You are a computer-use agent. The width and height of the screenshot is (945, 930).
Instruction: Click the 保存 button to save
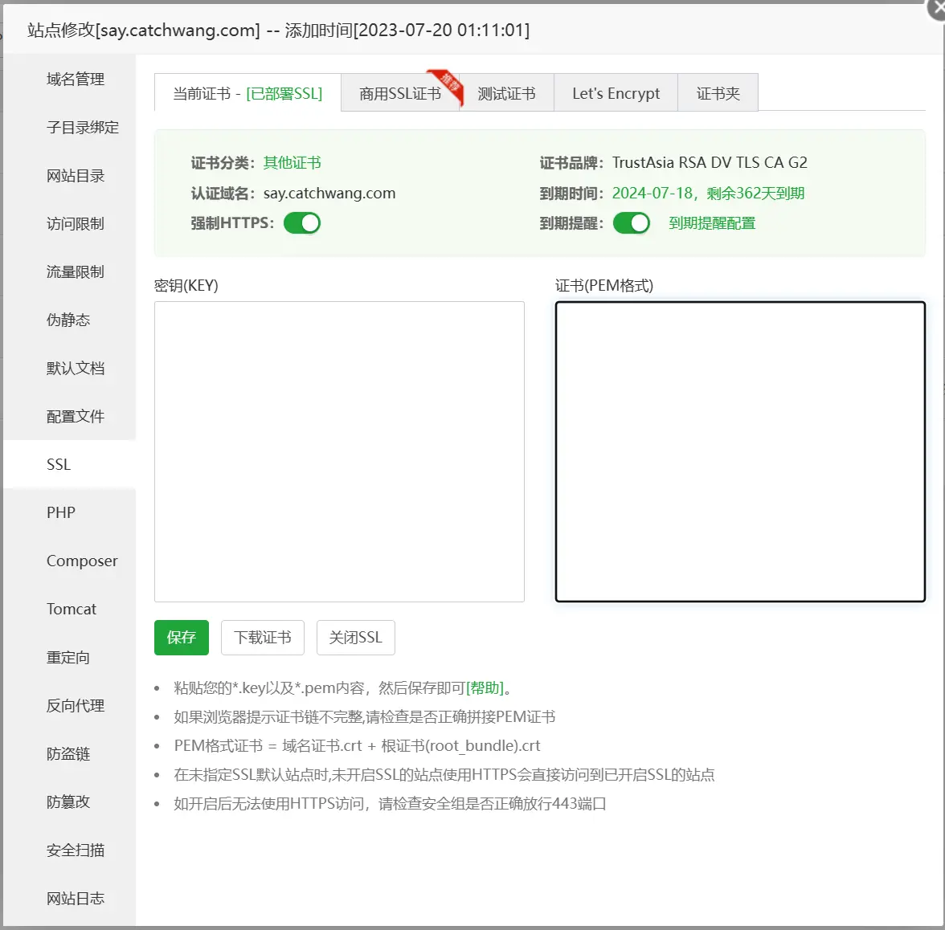click(181, 637)
